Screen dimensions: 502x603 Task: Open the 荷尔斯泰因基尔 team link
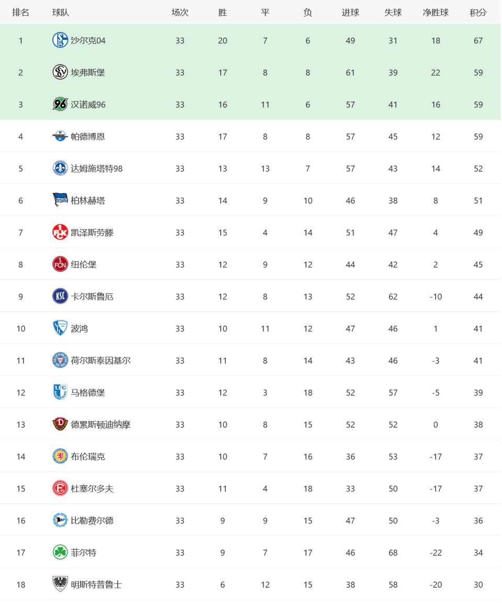tap(100, 361)
